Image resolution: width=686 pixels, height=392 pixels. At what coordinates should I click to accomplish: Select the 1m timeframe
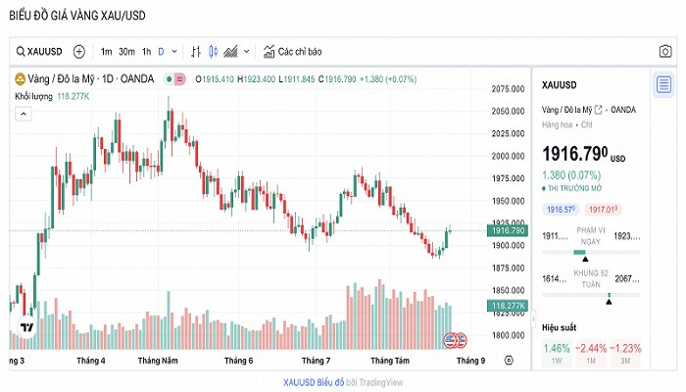coord(106,51)
